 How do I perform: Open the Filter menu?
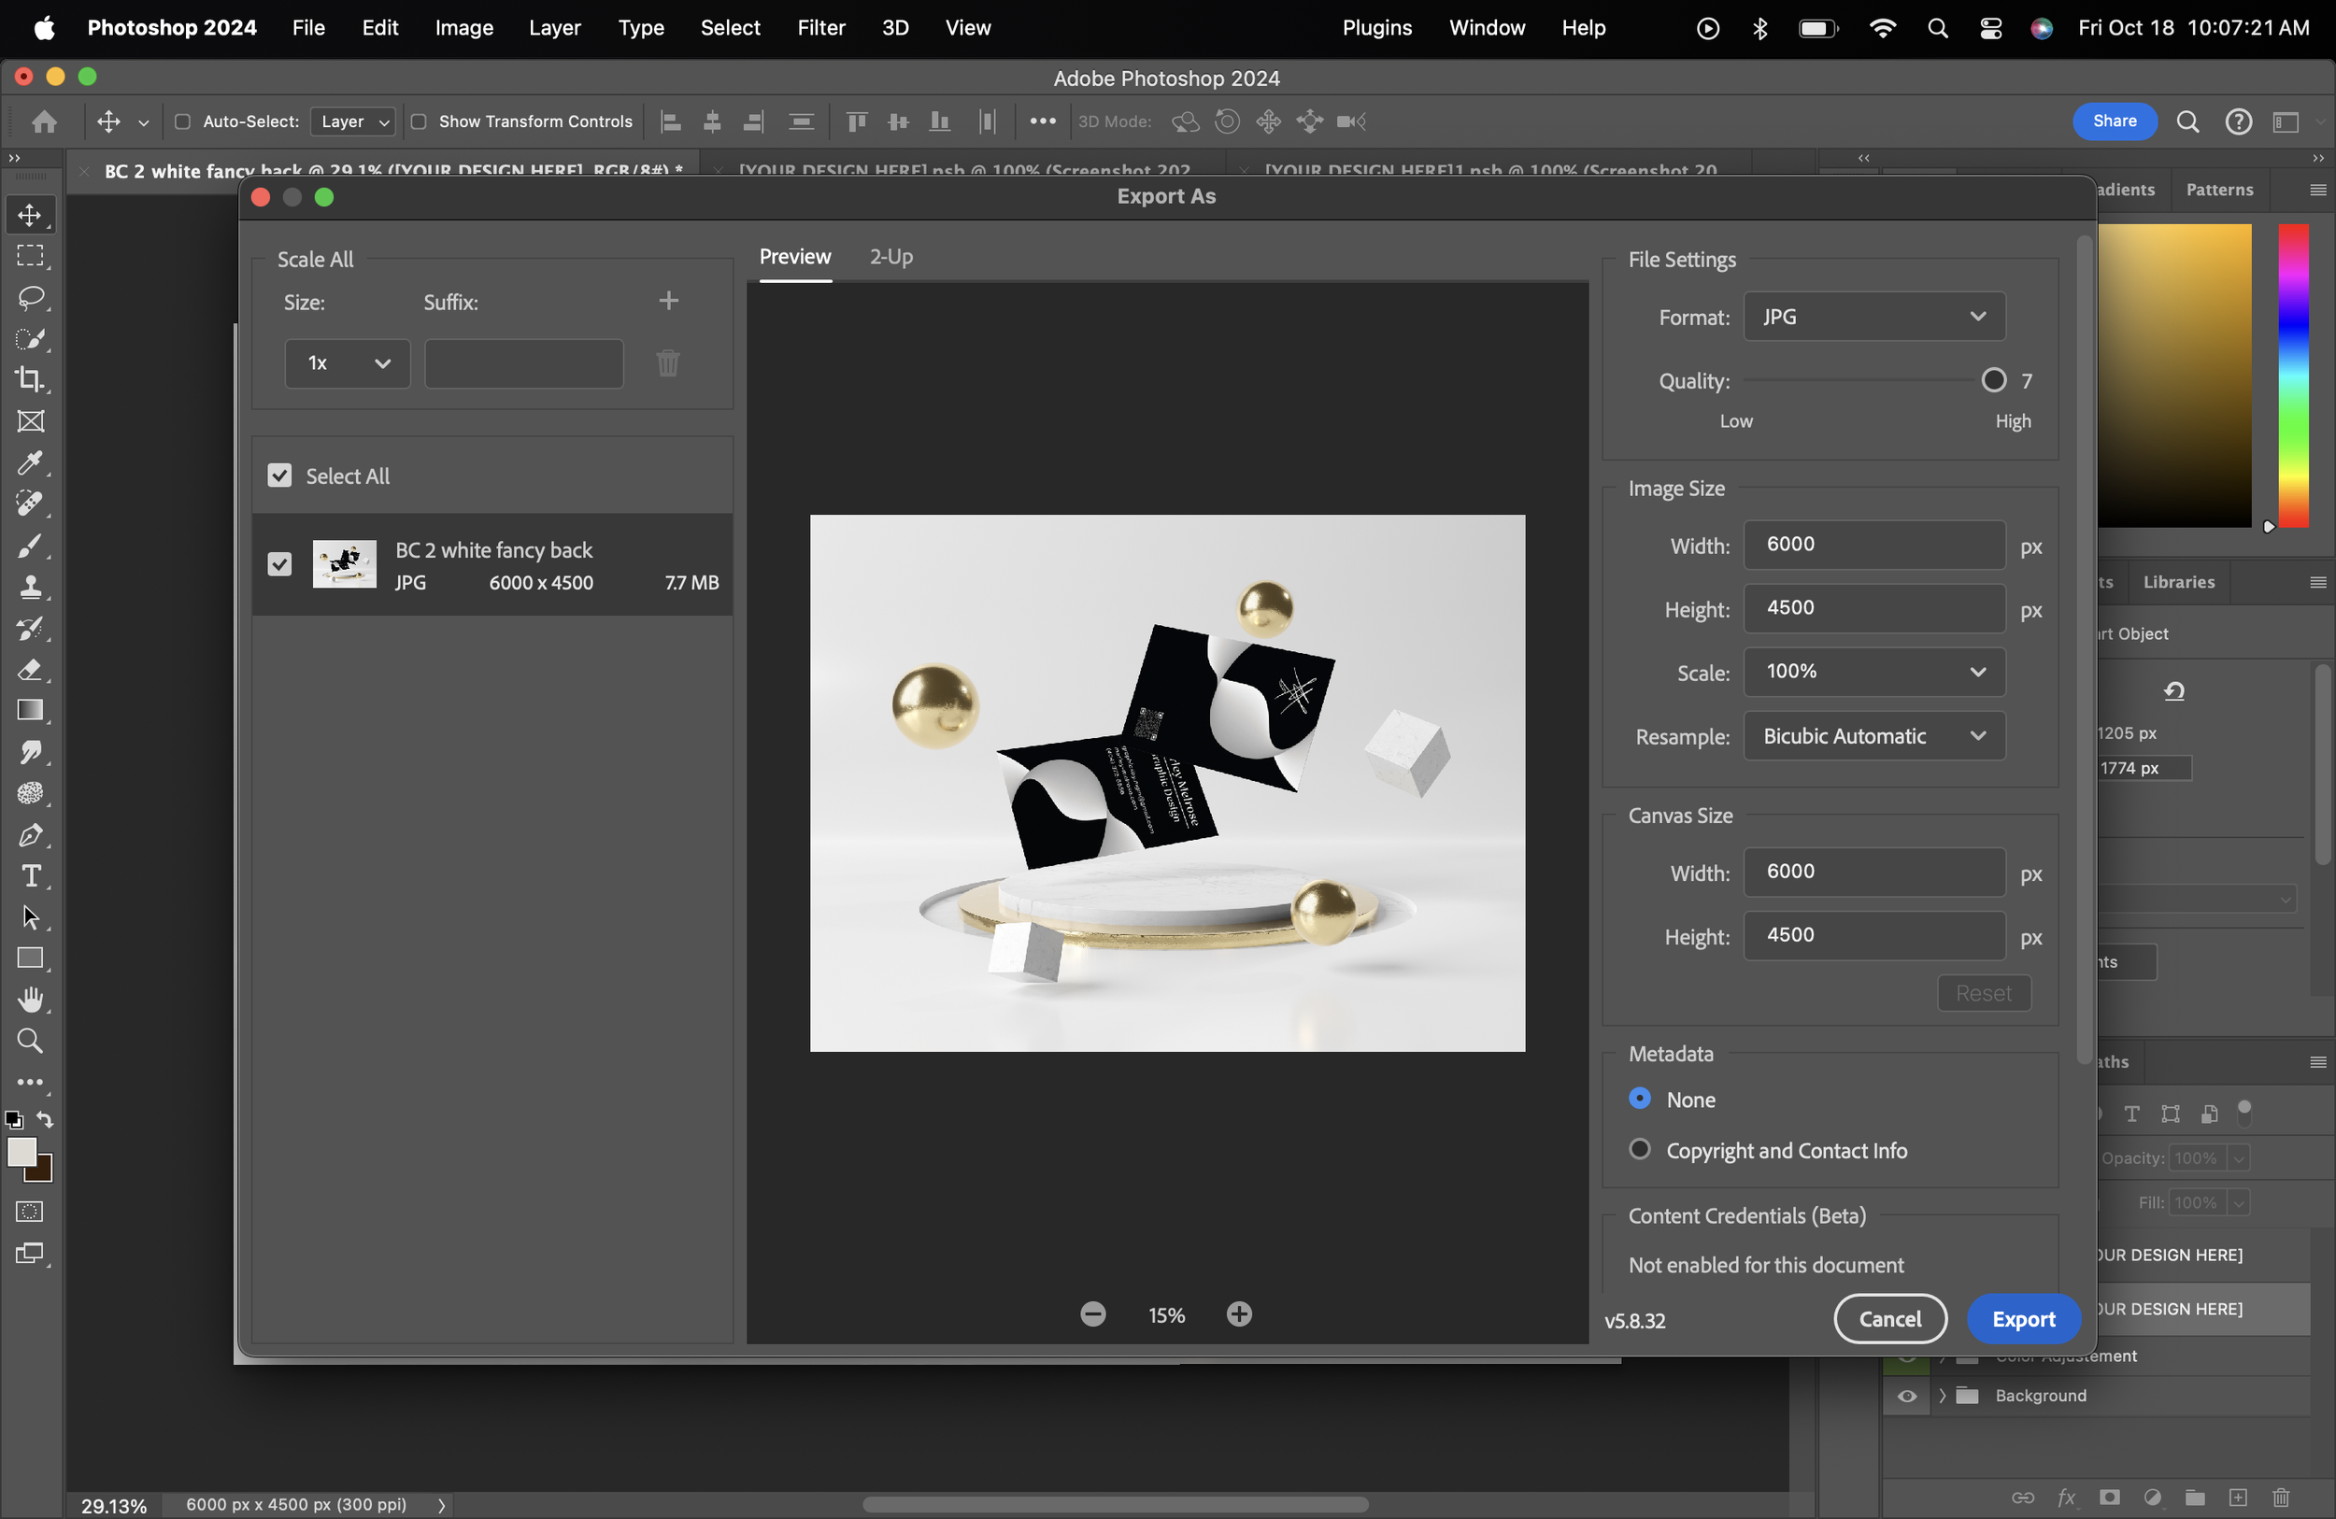[820, 27]
